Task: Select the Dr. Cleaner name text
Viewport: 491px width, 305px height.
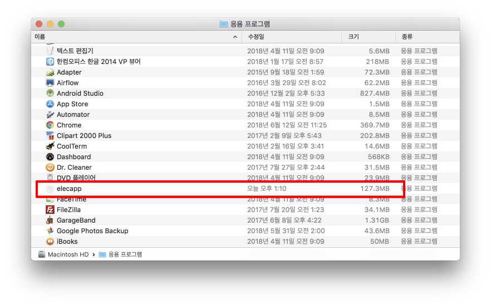Action: point(74,168)
